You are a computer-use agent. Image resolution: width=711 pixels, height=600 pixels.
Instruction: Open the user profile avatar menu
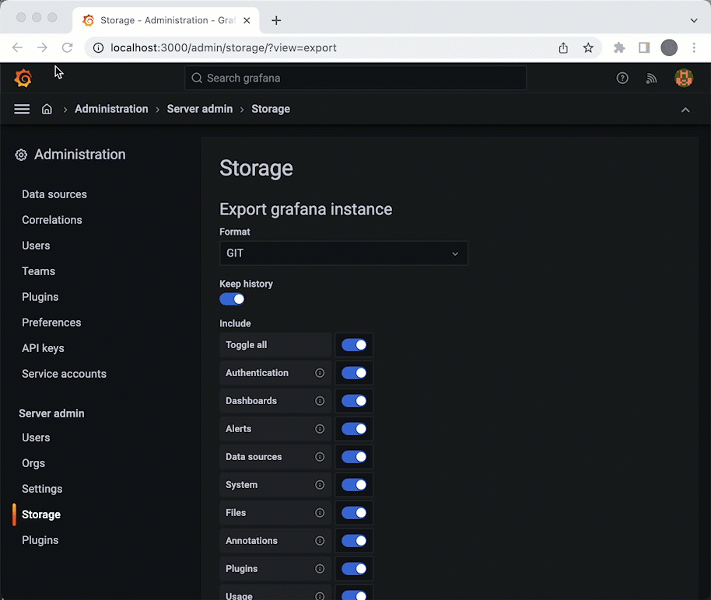click(x=683, y=78)
